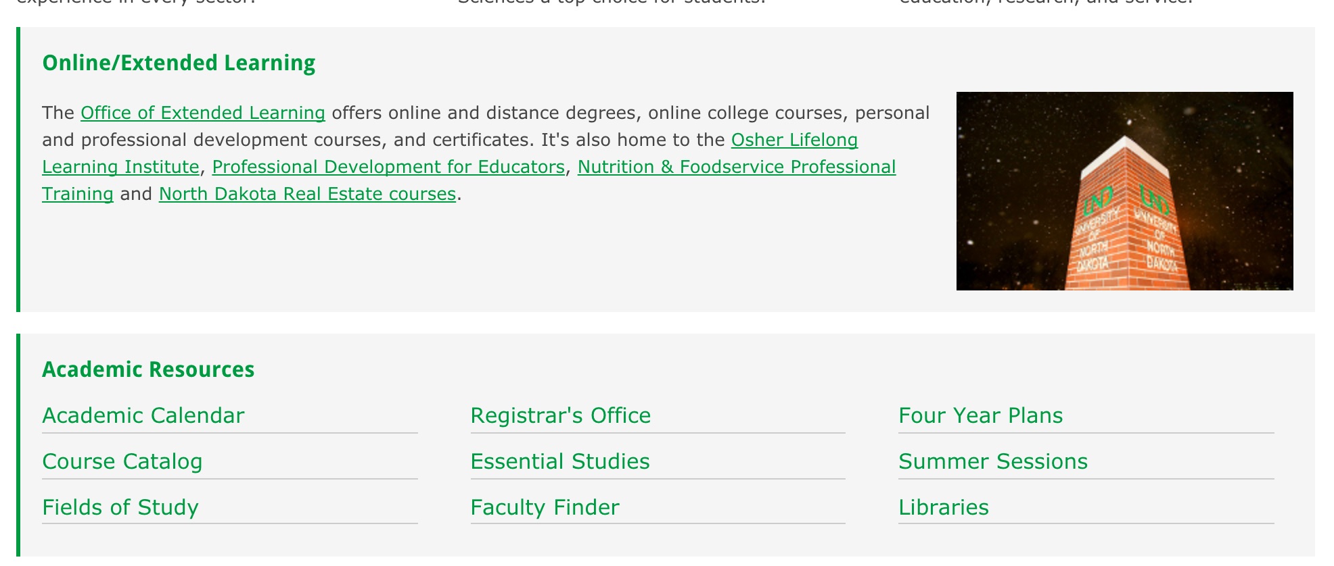Viewport: 1334px width, 566px height.
Task: Click the Osher Lifelong Learning Institute link
Action: point(794,140)
